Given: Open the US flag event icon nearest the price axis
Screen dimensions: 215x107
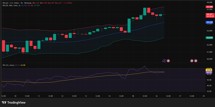Looking at the screenshot, I should 196,61.
